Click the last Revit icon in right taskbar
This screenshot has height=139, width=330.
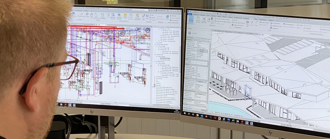tap(251, 123)
